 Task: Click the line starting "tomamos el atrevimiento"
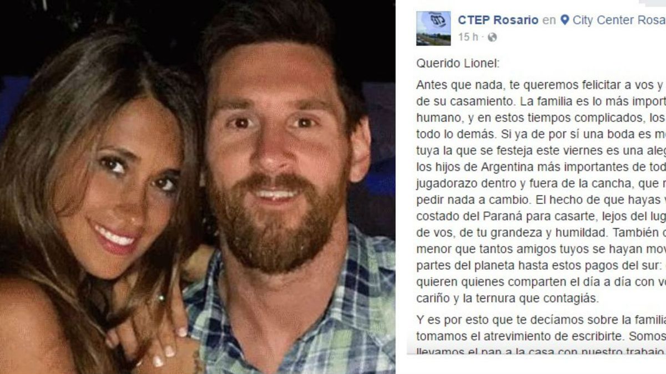point(541,336)
